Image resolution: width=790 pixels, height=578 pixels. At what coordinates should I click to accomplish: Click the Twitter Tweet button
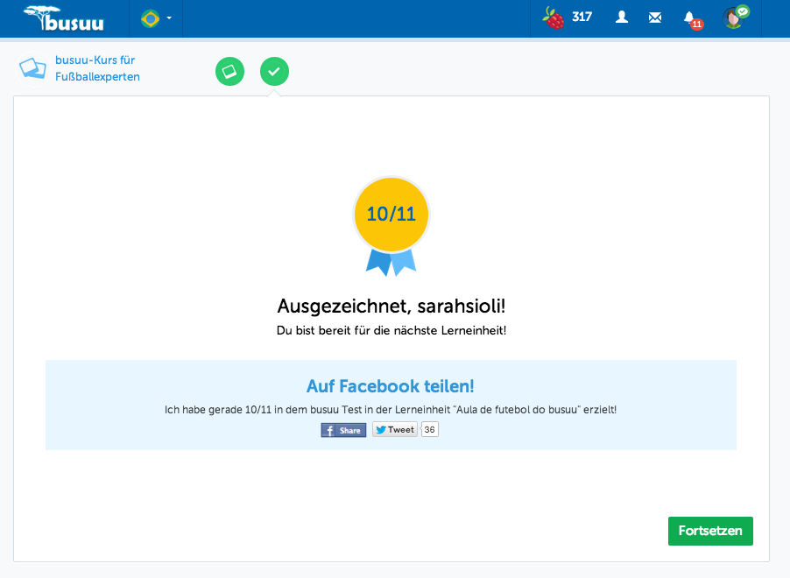point(395,429)
